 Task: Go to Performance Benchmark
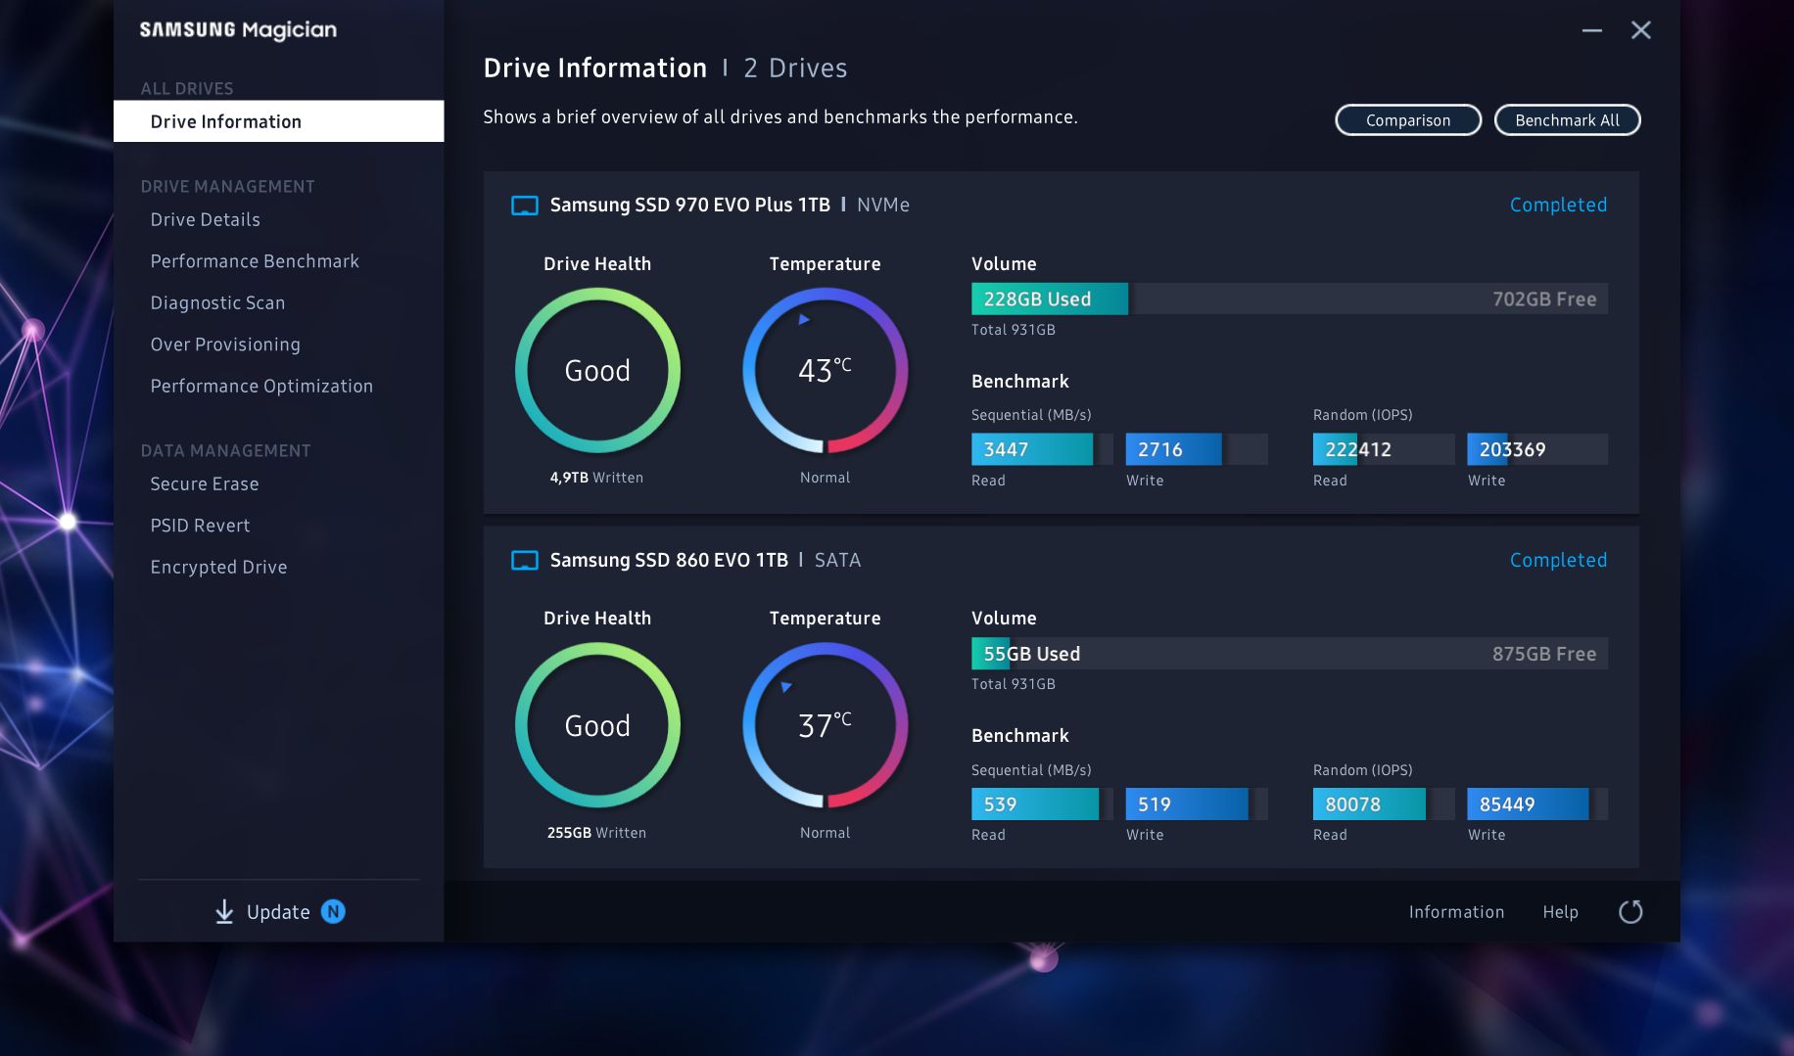coord(255,261)
